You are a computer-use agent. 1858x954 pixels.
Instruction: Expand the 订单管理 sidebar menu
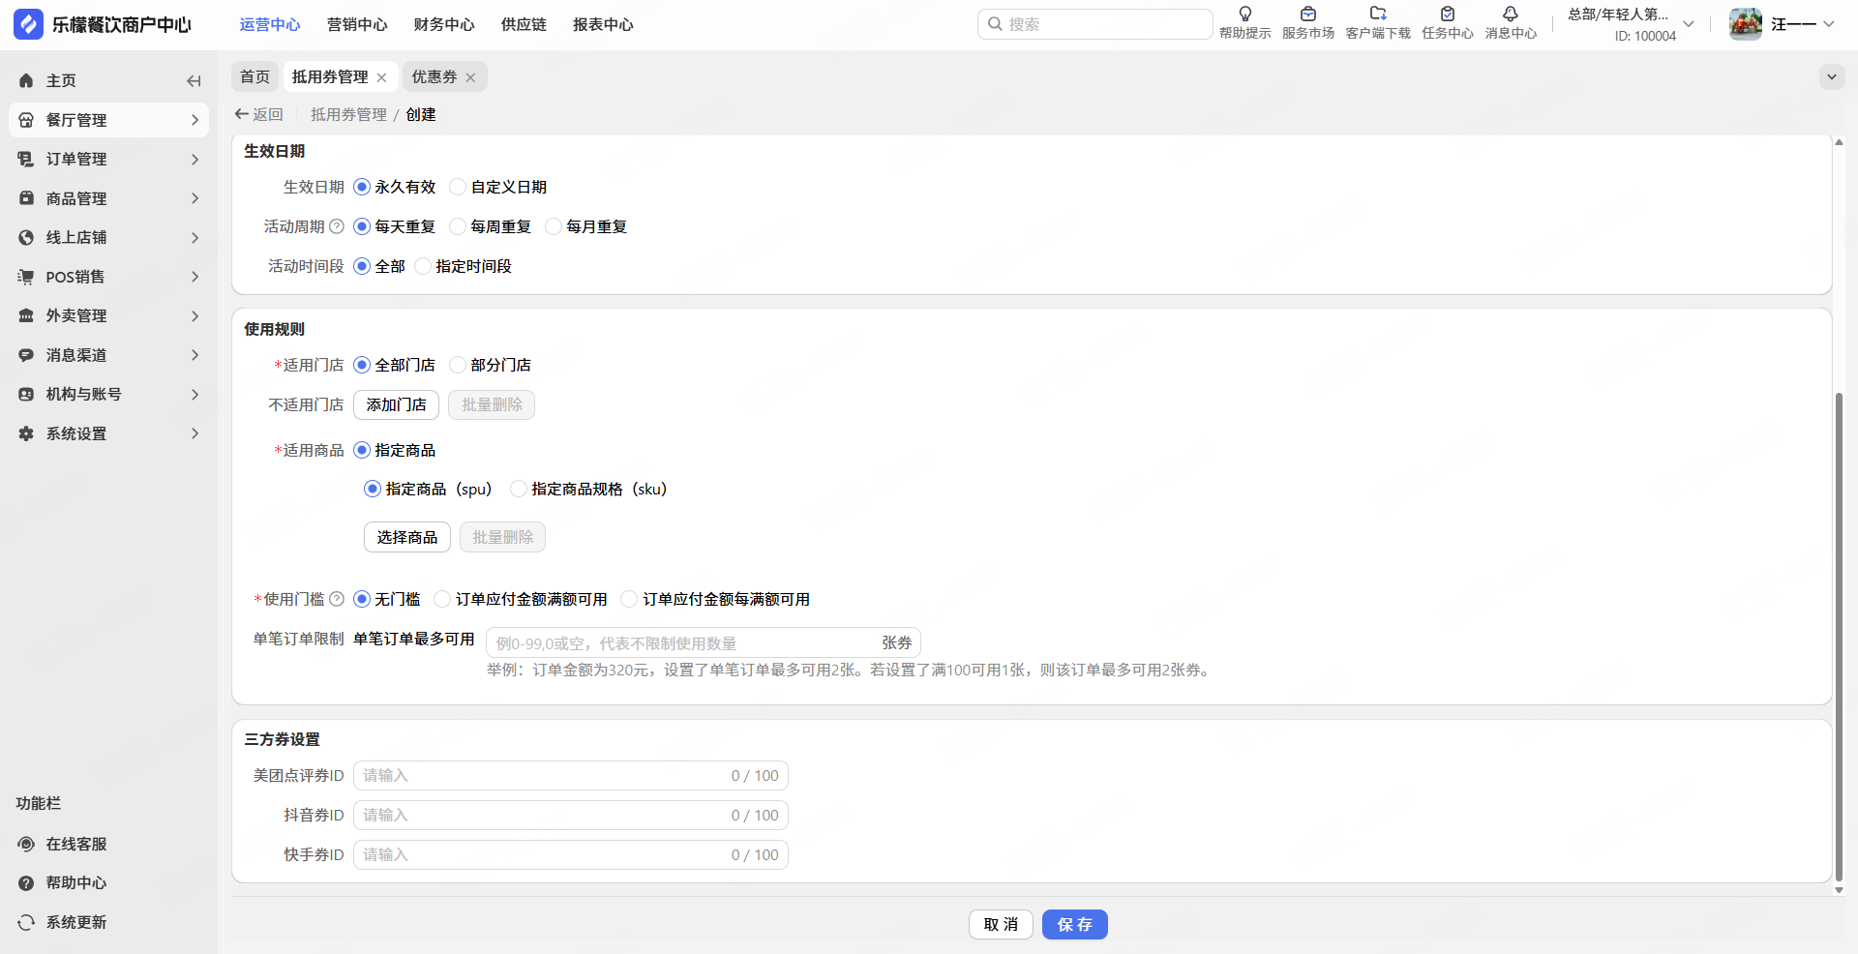pyautogui.click(x=108, y=159)
